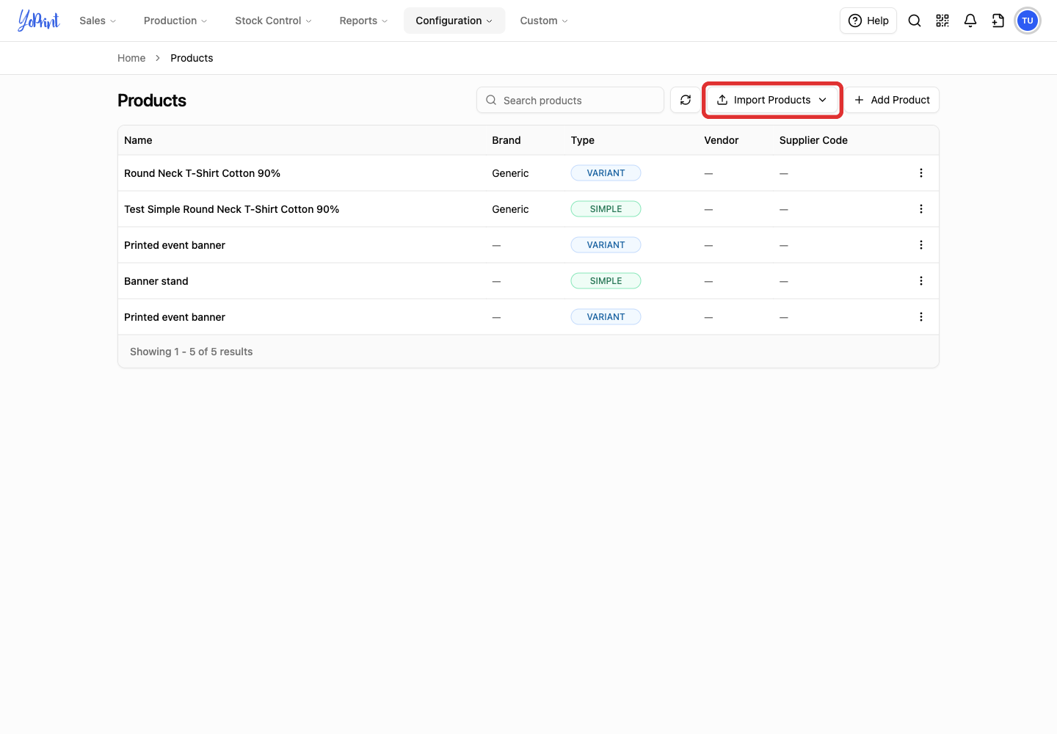This screenshot has height=734, width=1057.
Task: Open the TU user avatar menu
Action: 1028,21
